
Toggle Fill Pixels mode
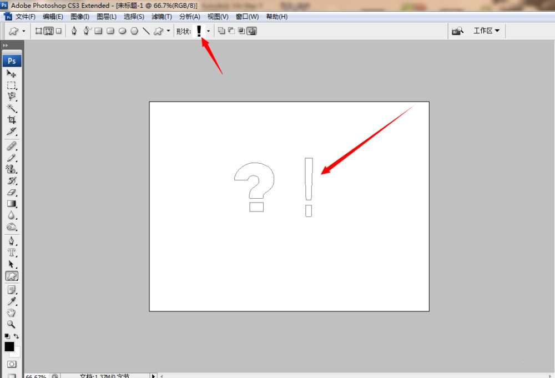tap(58, 31)
